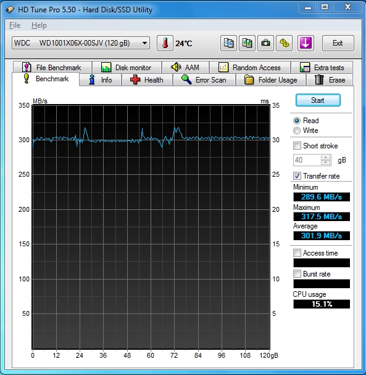The width and height of the screenshot is (366, 375).
Task: Click the Average value 301.9 MB/s
Action: coord(322,236)
